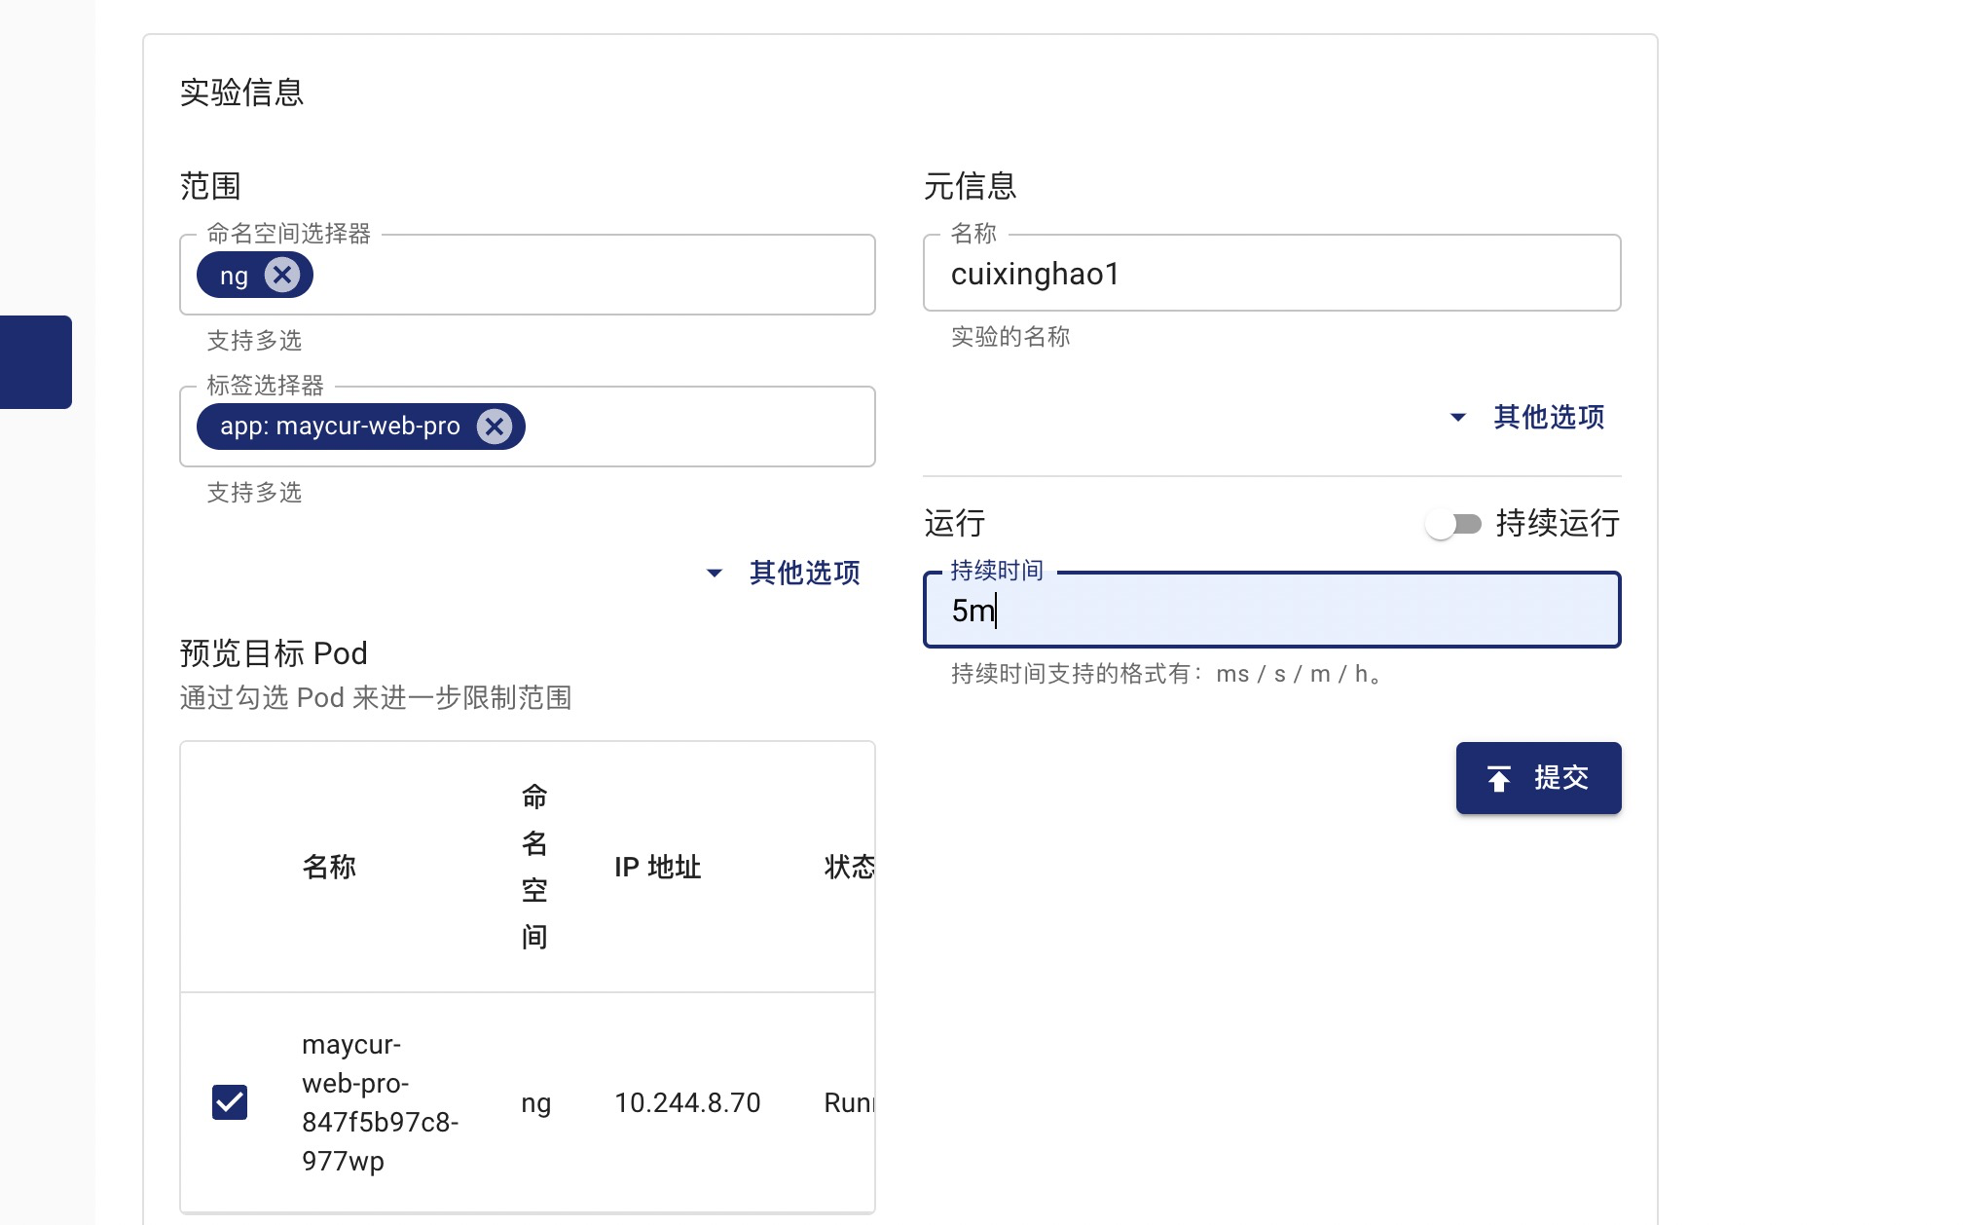1982x1225 pixels.
Task: Click the IP 地址 column header
Action: 657,867
